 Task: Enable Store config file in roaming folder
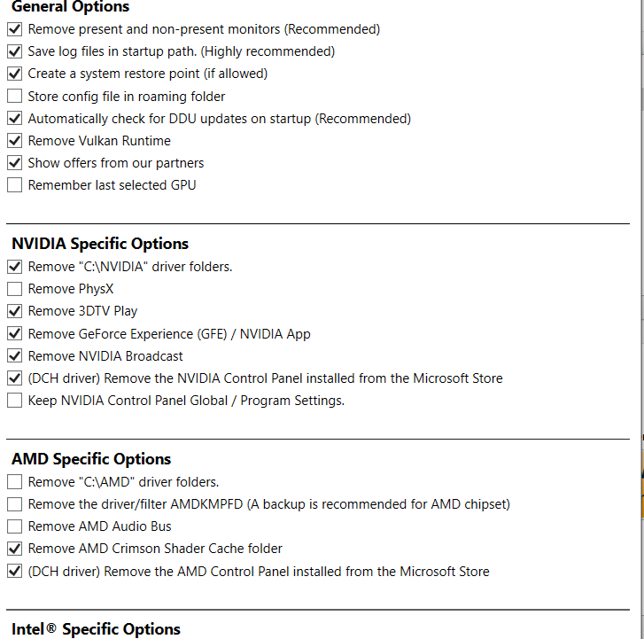coord(14,97)
